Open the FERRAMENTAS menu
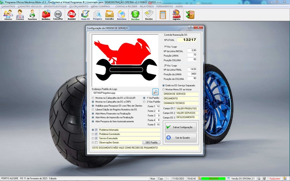The height and width of the screenshot is (181, 290). [x=165, y=6]
